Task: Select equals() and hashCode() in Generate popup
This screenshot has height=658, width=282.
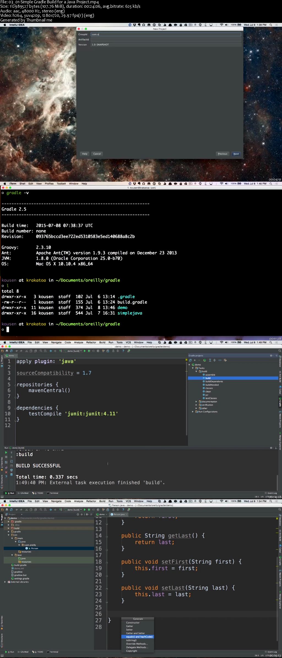Action: [139, 636]
